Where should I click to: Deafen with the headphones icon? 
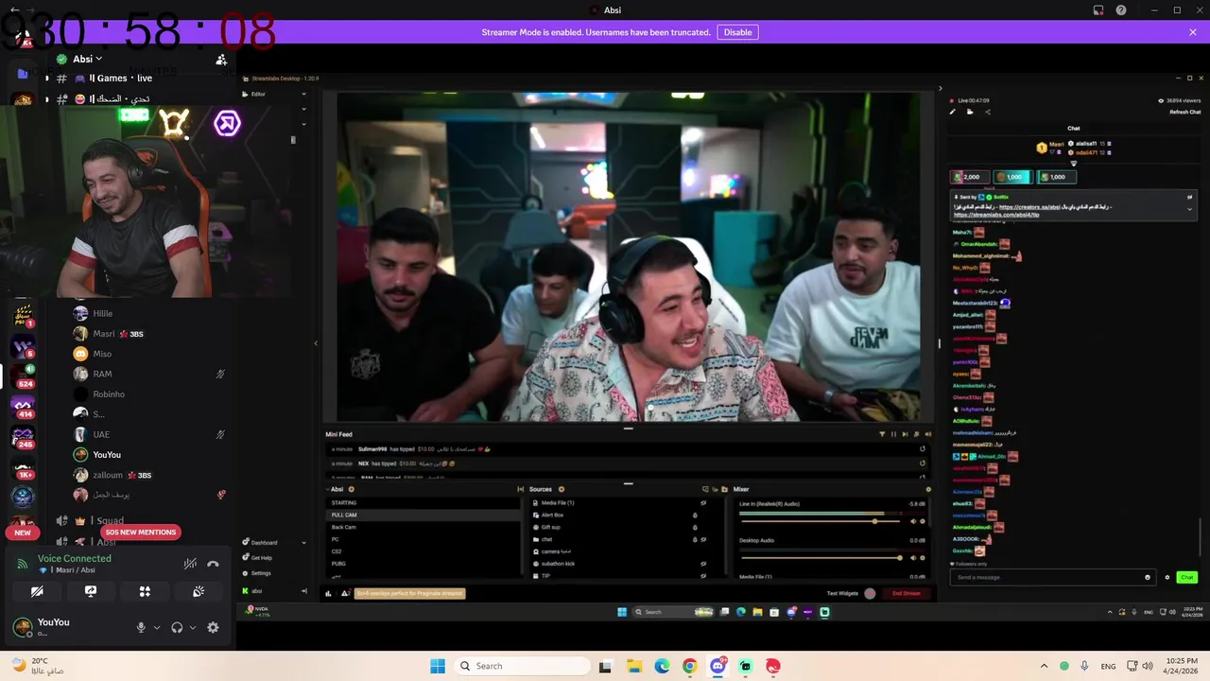pos(177,627)
